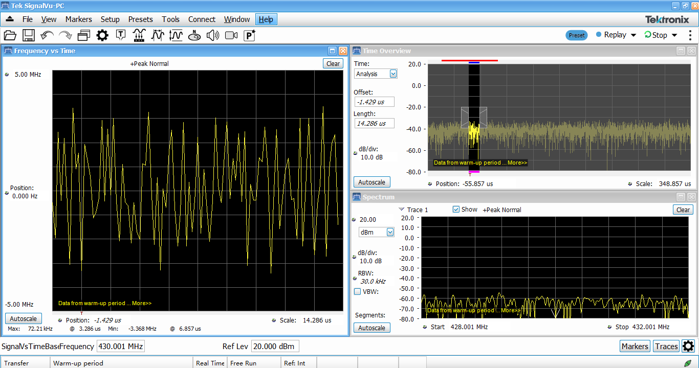Maximize the Frequency vs Time panel

click(x=333, y=51)
